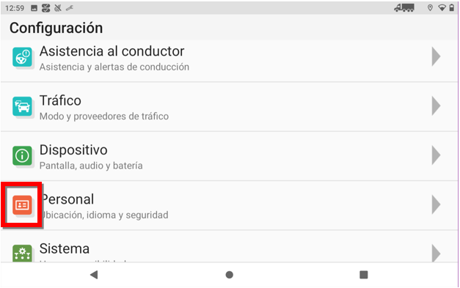Tap the wrench icon in status bar
The height and width of the screenshot is (288, 460).
pos(70,8)
